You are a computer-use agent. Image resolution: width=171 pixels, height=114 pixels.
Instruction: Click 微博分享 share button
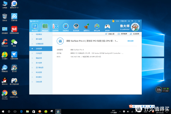coord(110,34)
